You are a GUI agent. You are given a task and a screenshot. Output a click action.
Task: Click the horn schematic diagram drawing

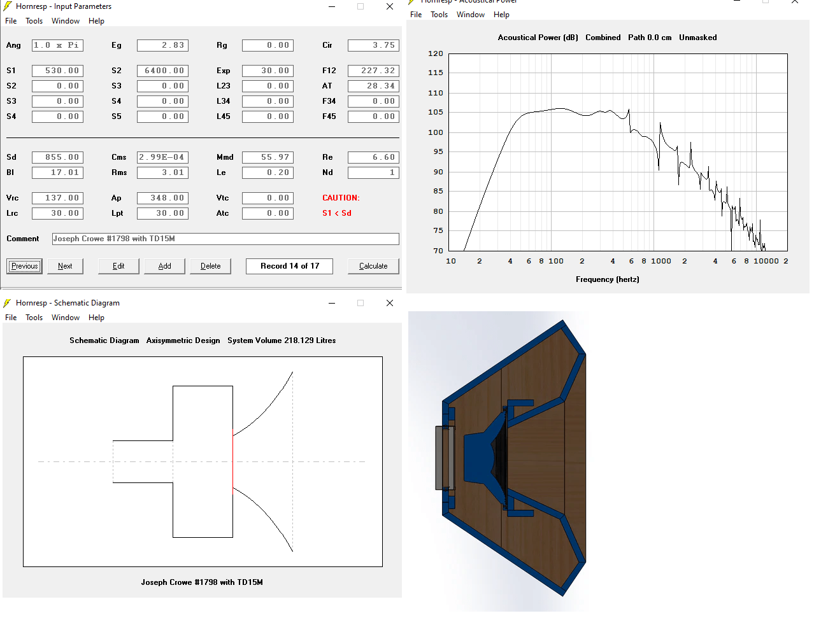[203, 461]
